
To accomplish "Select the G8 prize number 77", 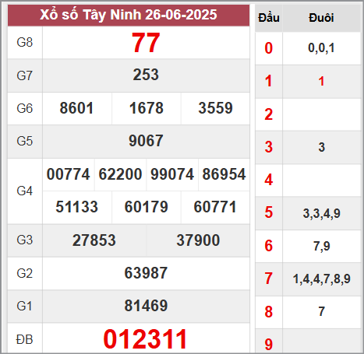I will pyautogui.click(x=146, y=43).
